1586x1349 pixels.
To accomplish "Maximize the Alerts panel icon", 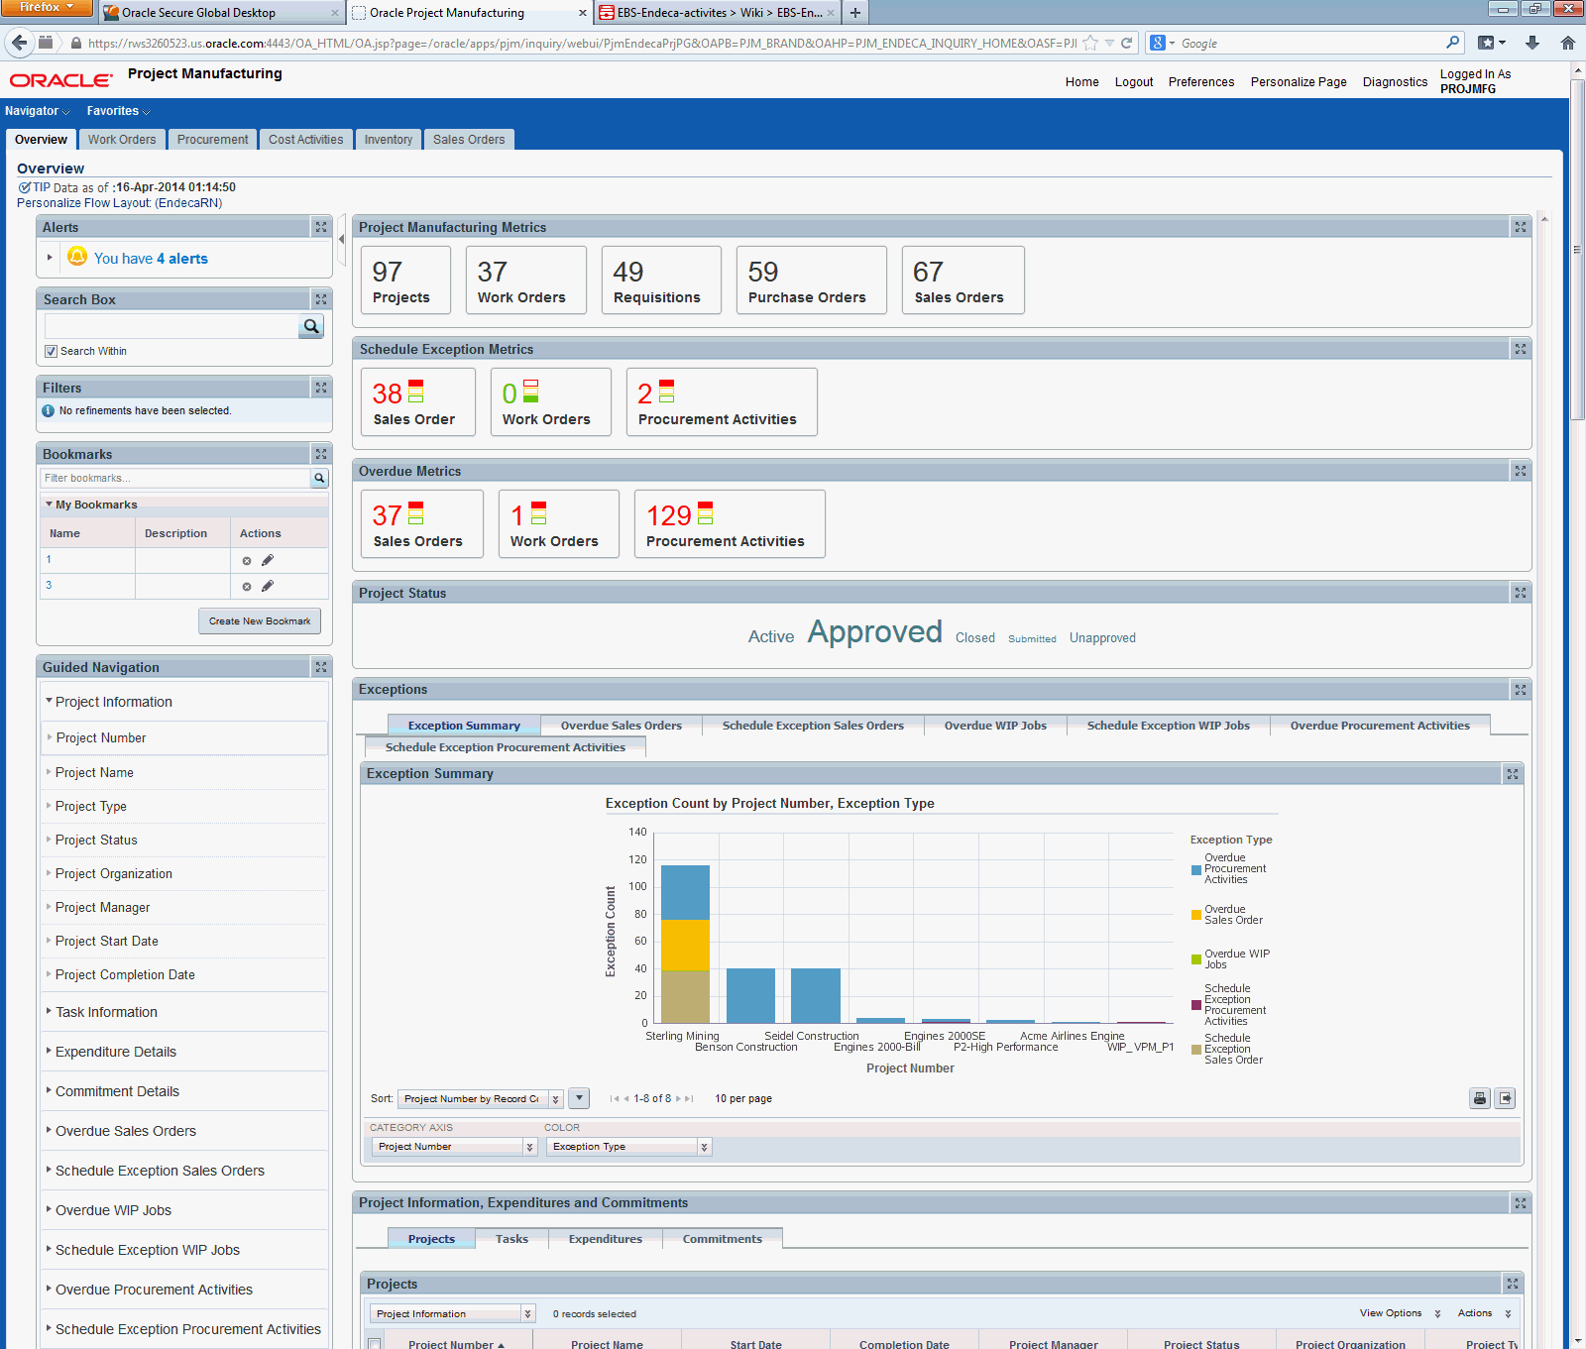I will (321, 227).
